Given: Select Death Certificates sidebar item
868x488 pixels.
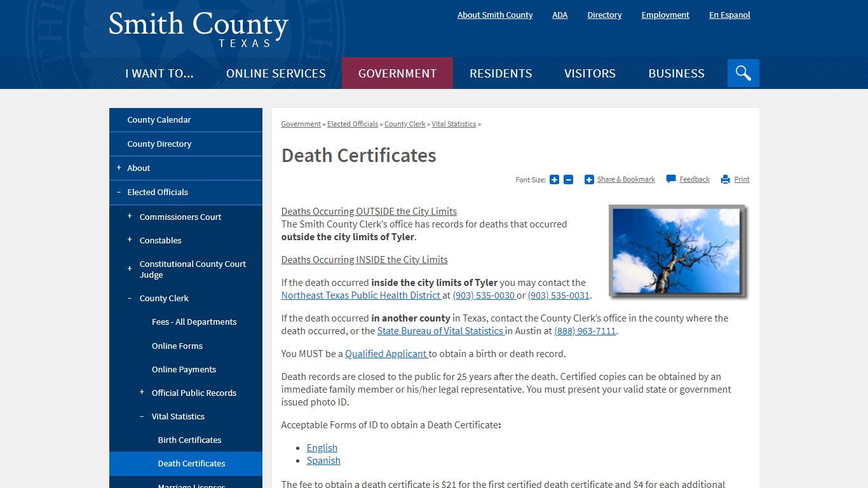Looking at the screenshot, I should 186,464.
